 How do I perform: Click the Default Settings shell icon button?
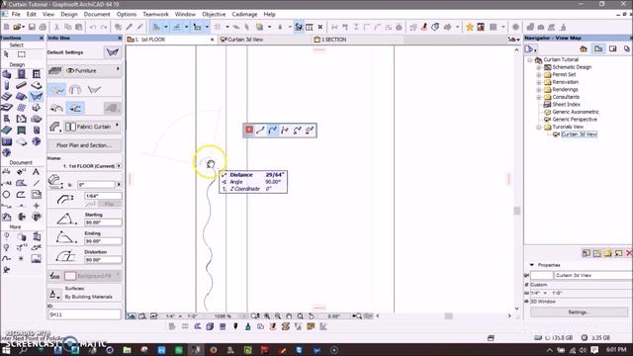pos(112,52)
